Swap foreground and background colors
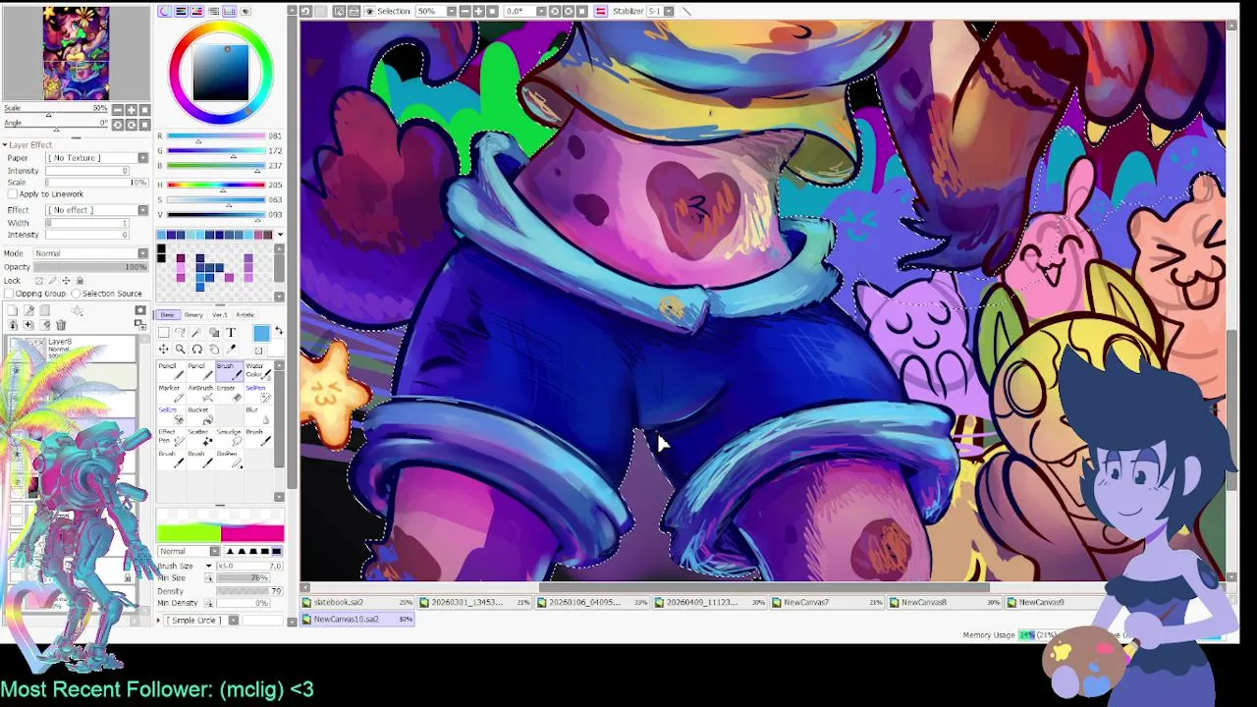This screenshot has height=707, width=1257. pyautogui.click(x=279, y=331)
